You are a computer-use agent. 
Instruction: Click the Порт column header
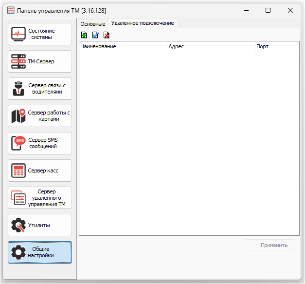pos(277,46)
